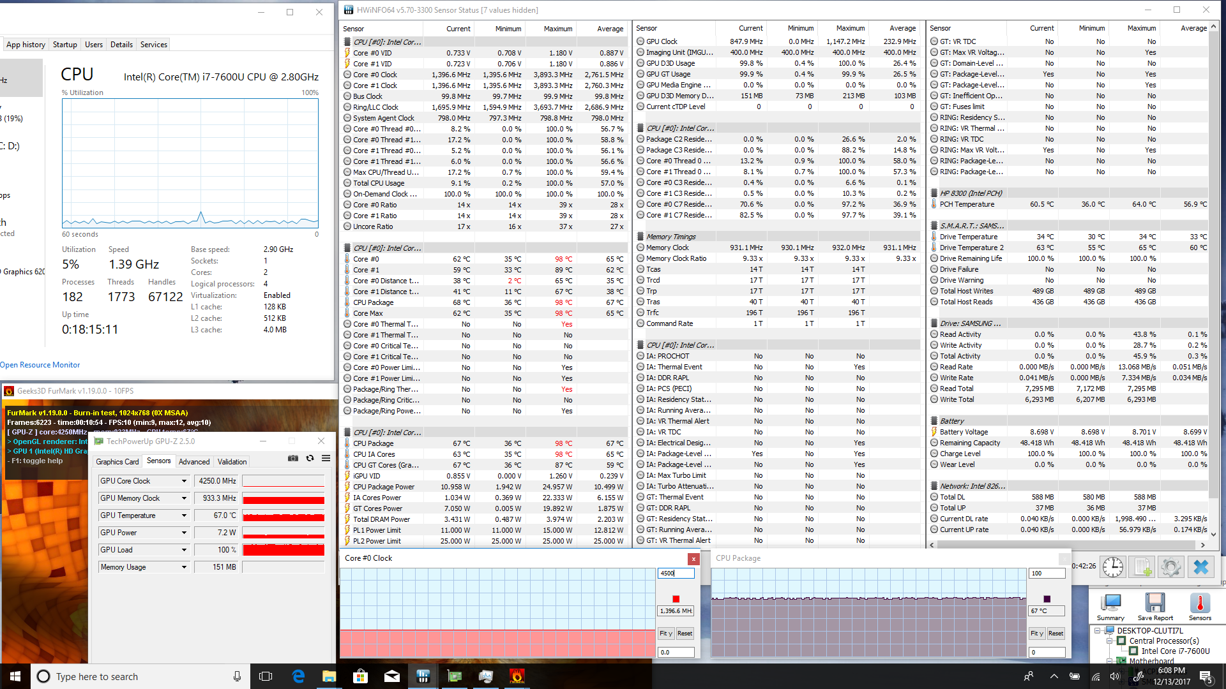Switch to the Graphics Card tab

(x=117, y=462)
